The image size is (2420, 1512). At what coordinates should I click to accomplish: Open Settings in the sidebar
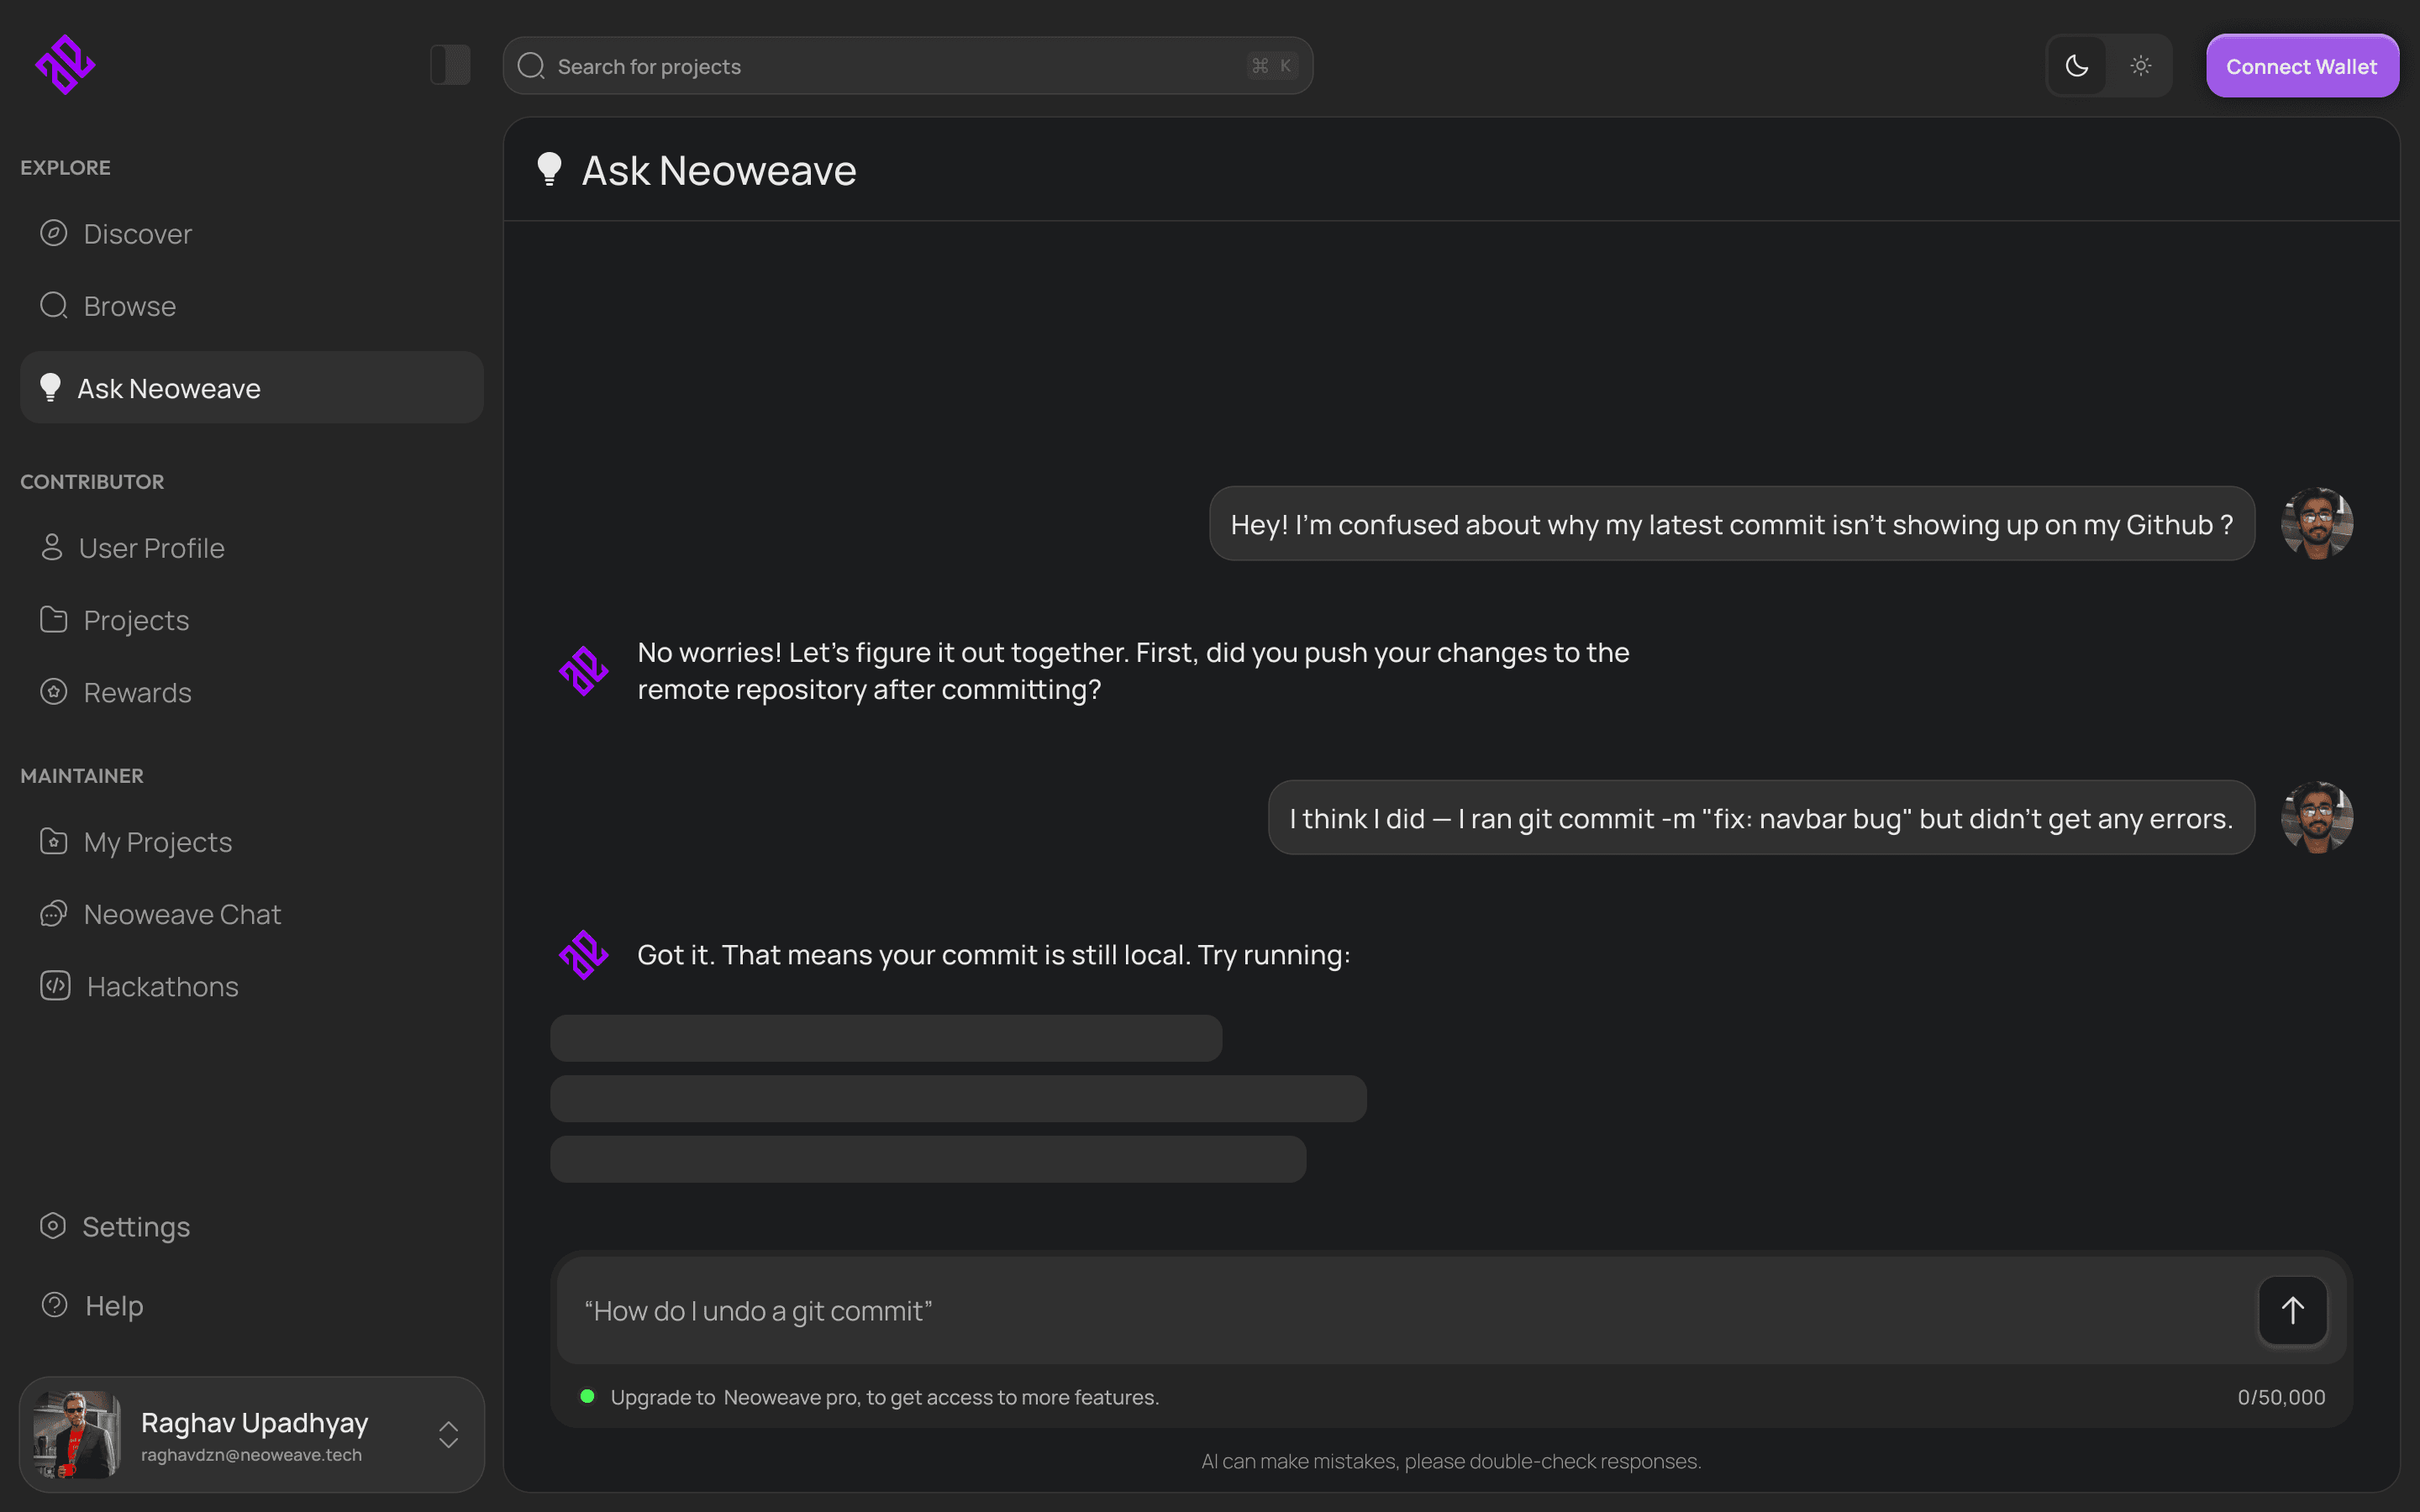(x=135, y=1226)
